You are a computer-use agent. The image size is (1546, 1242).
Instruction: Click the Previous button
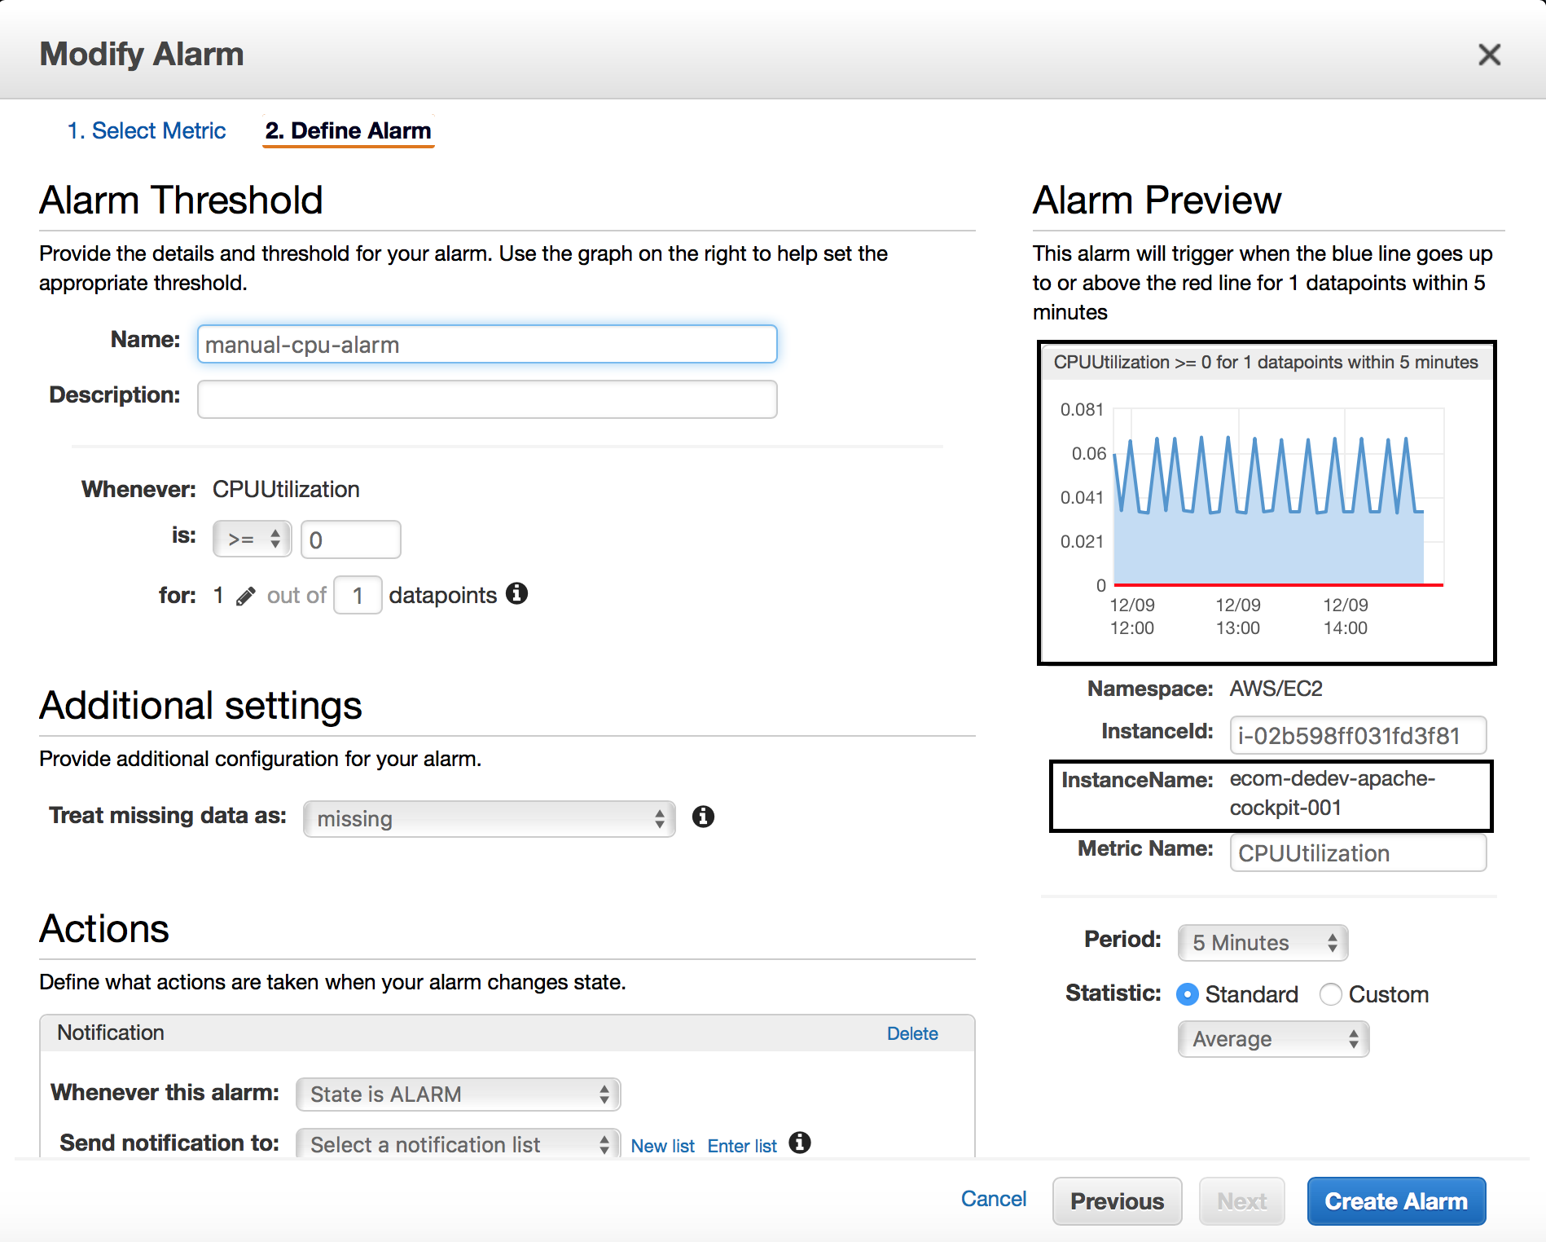pyautogui.click(x=1117, y=1201)
